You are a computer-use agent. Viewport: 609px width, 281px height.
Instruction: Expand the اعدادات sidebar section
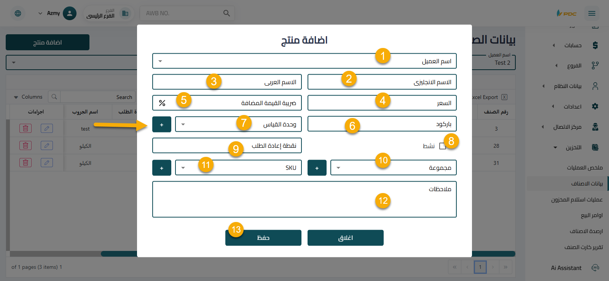point(567,106)
